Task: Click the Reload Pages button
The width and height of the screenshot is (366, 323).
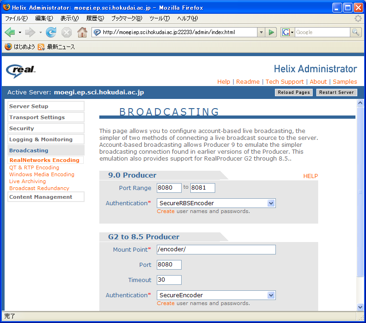Action: (x=294, y=92)
